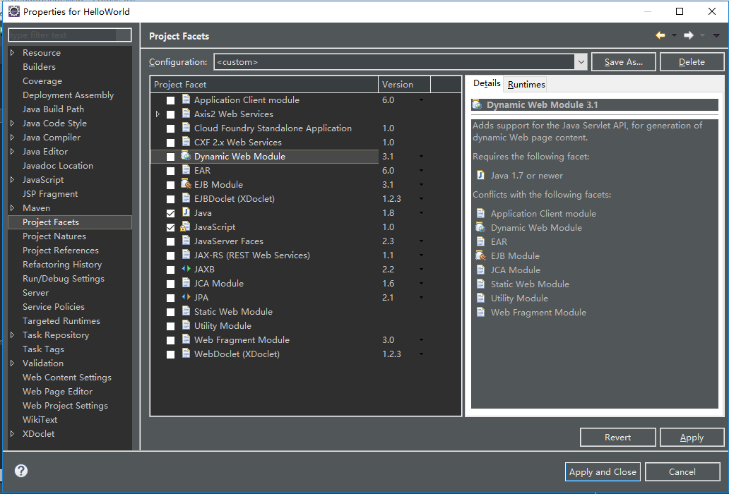
Task: Check the EJB Module checkbox
Action: click(x=171, y=185)
